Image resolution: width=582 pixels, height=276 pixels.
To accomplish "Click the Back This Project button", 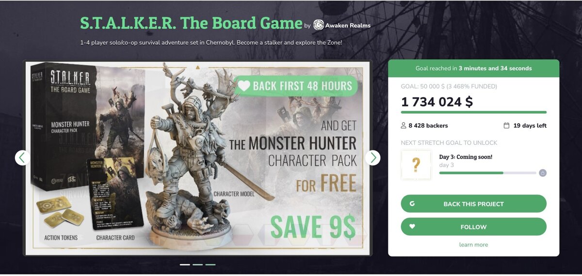I will (x=473, y=204).
